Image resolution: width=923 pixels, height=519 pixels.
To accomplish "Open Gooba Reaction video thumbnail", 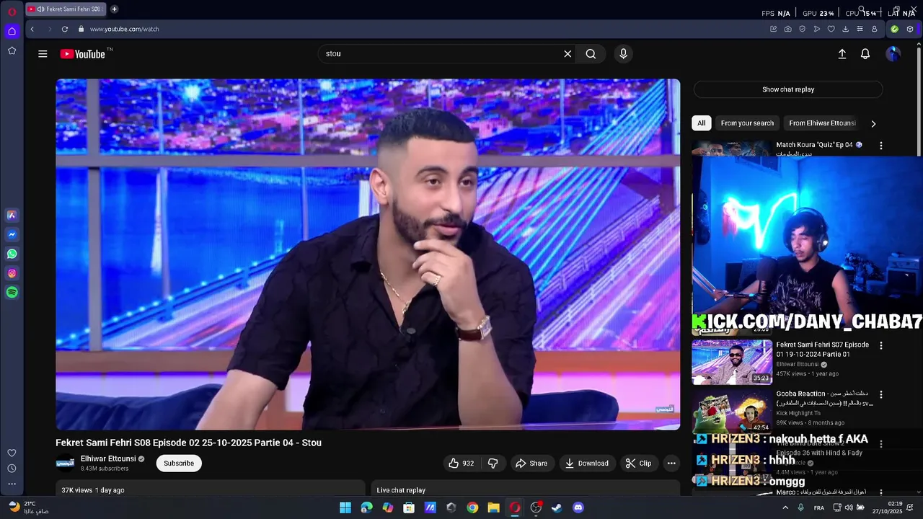I will pyautogui.click(x=732, y=411).
